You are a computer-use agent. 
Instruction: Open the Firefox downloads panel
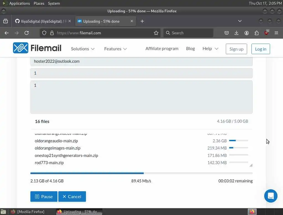237,33
